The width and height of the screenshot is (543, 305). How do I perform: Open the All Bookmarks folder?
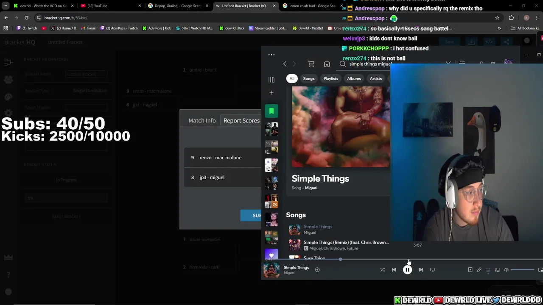coord(525,28)
